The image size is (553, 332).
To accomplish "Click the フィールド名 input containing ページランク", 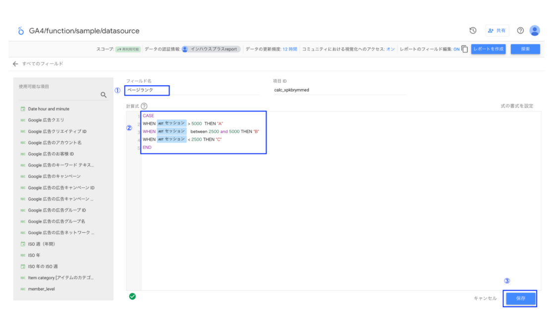I will [x=147, y=90].
